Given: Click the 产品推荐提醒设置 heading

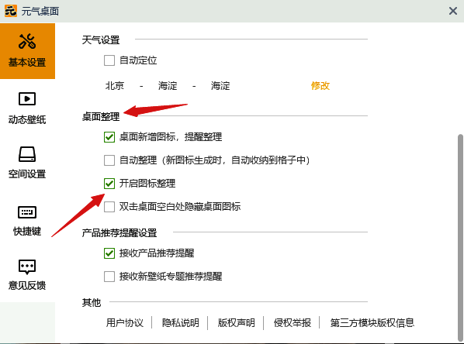Looking at the screenshot, I should (119, 233).
